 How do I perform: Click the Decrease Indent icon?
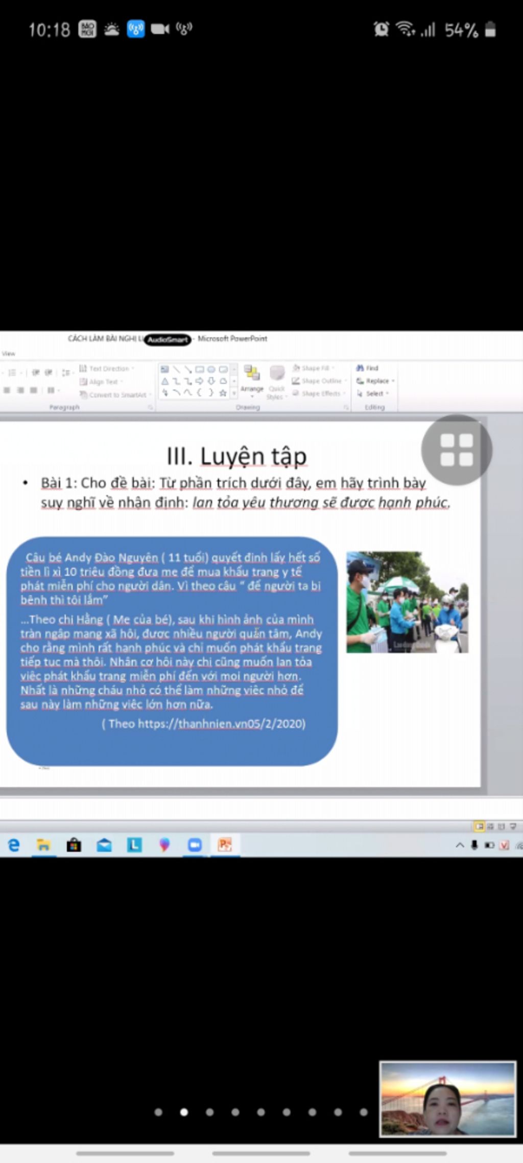click(36, 373)
